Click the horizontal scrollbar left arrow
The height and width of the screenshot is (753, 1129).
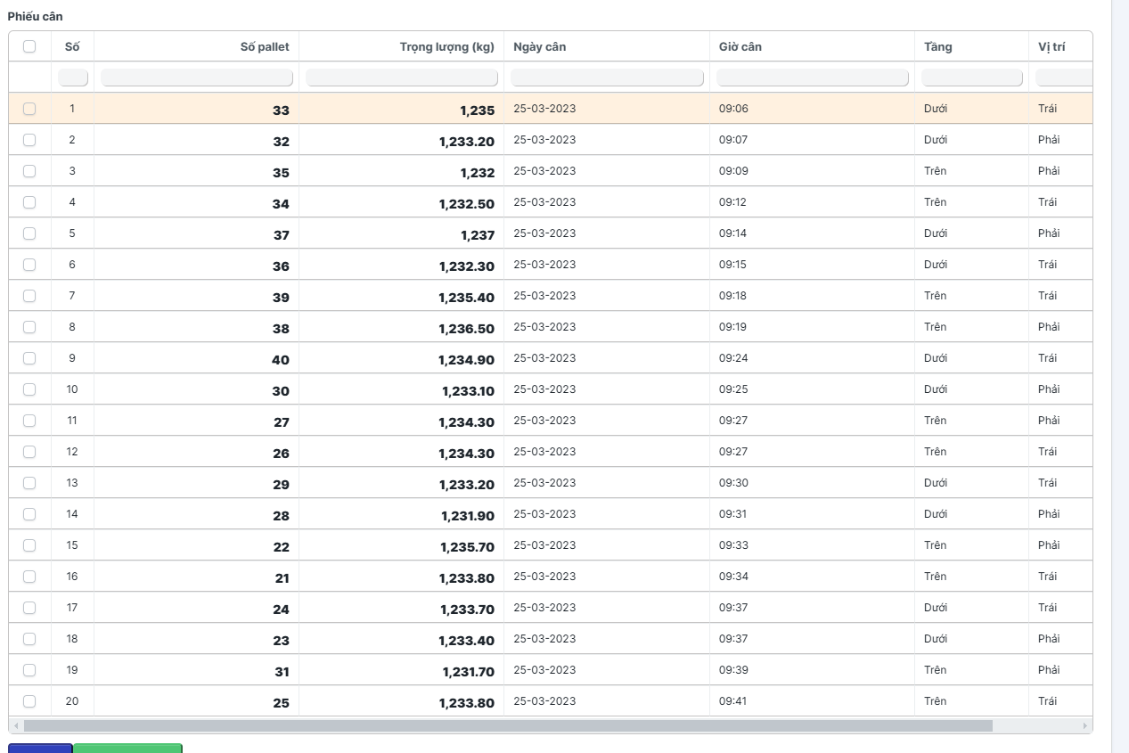coord(16,726)
